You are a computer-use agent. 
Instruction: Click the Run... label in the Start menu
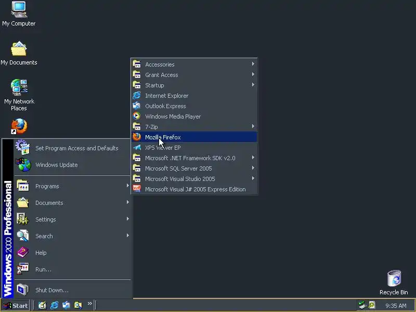pos(43,269)
